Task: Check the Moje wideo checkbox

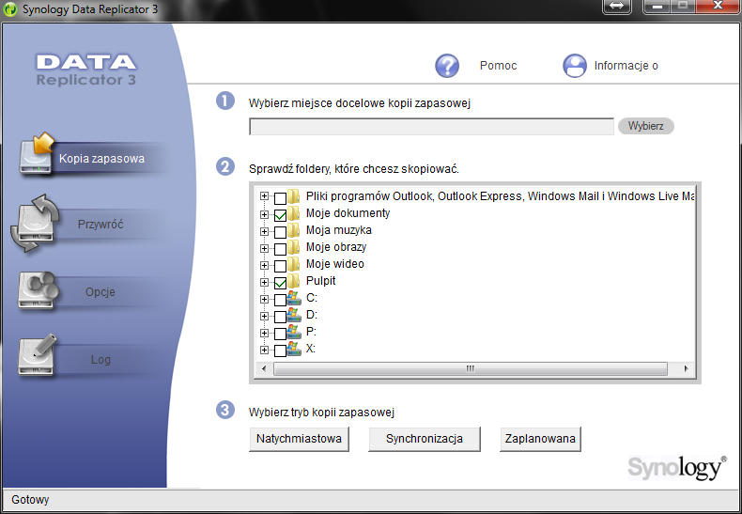Action: 280,266
